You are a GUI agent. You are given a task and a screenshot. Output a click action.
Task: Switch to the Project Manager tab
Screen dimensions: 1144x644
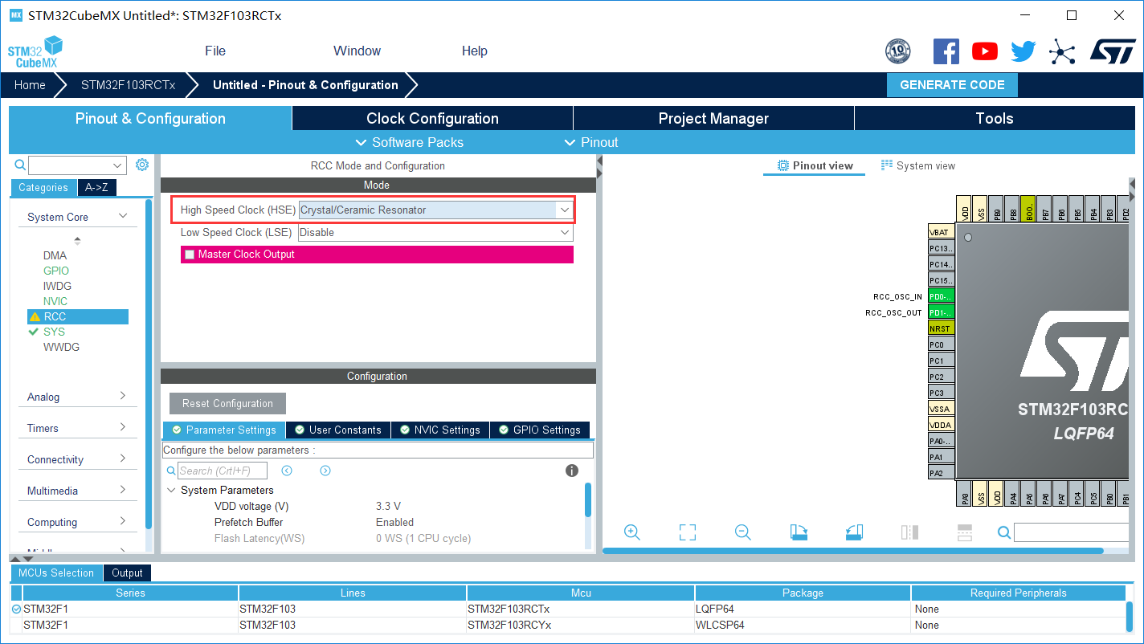click(713, 118)
